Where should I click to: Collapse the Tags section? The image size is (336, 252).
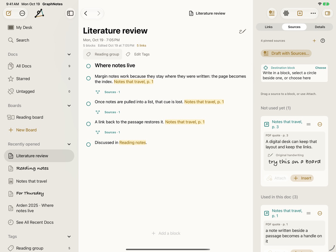tap(69, 237)
